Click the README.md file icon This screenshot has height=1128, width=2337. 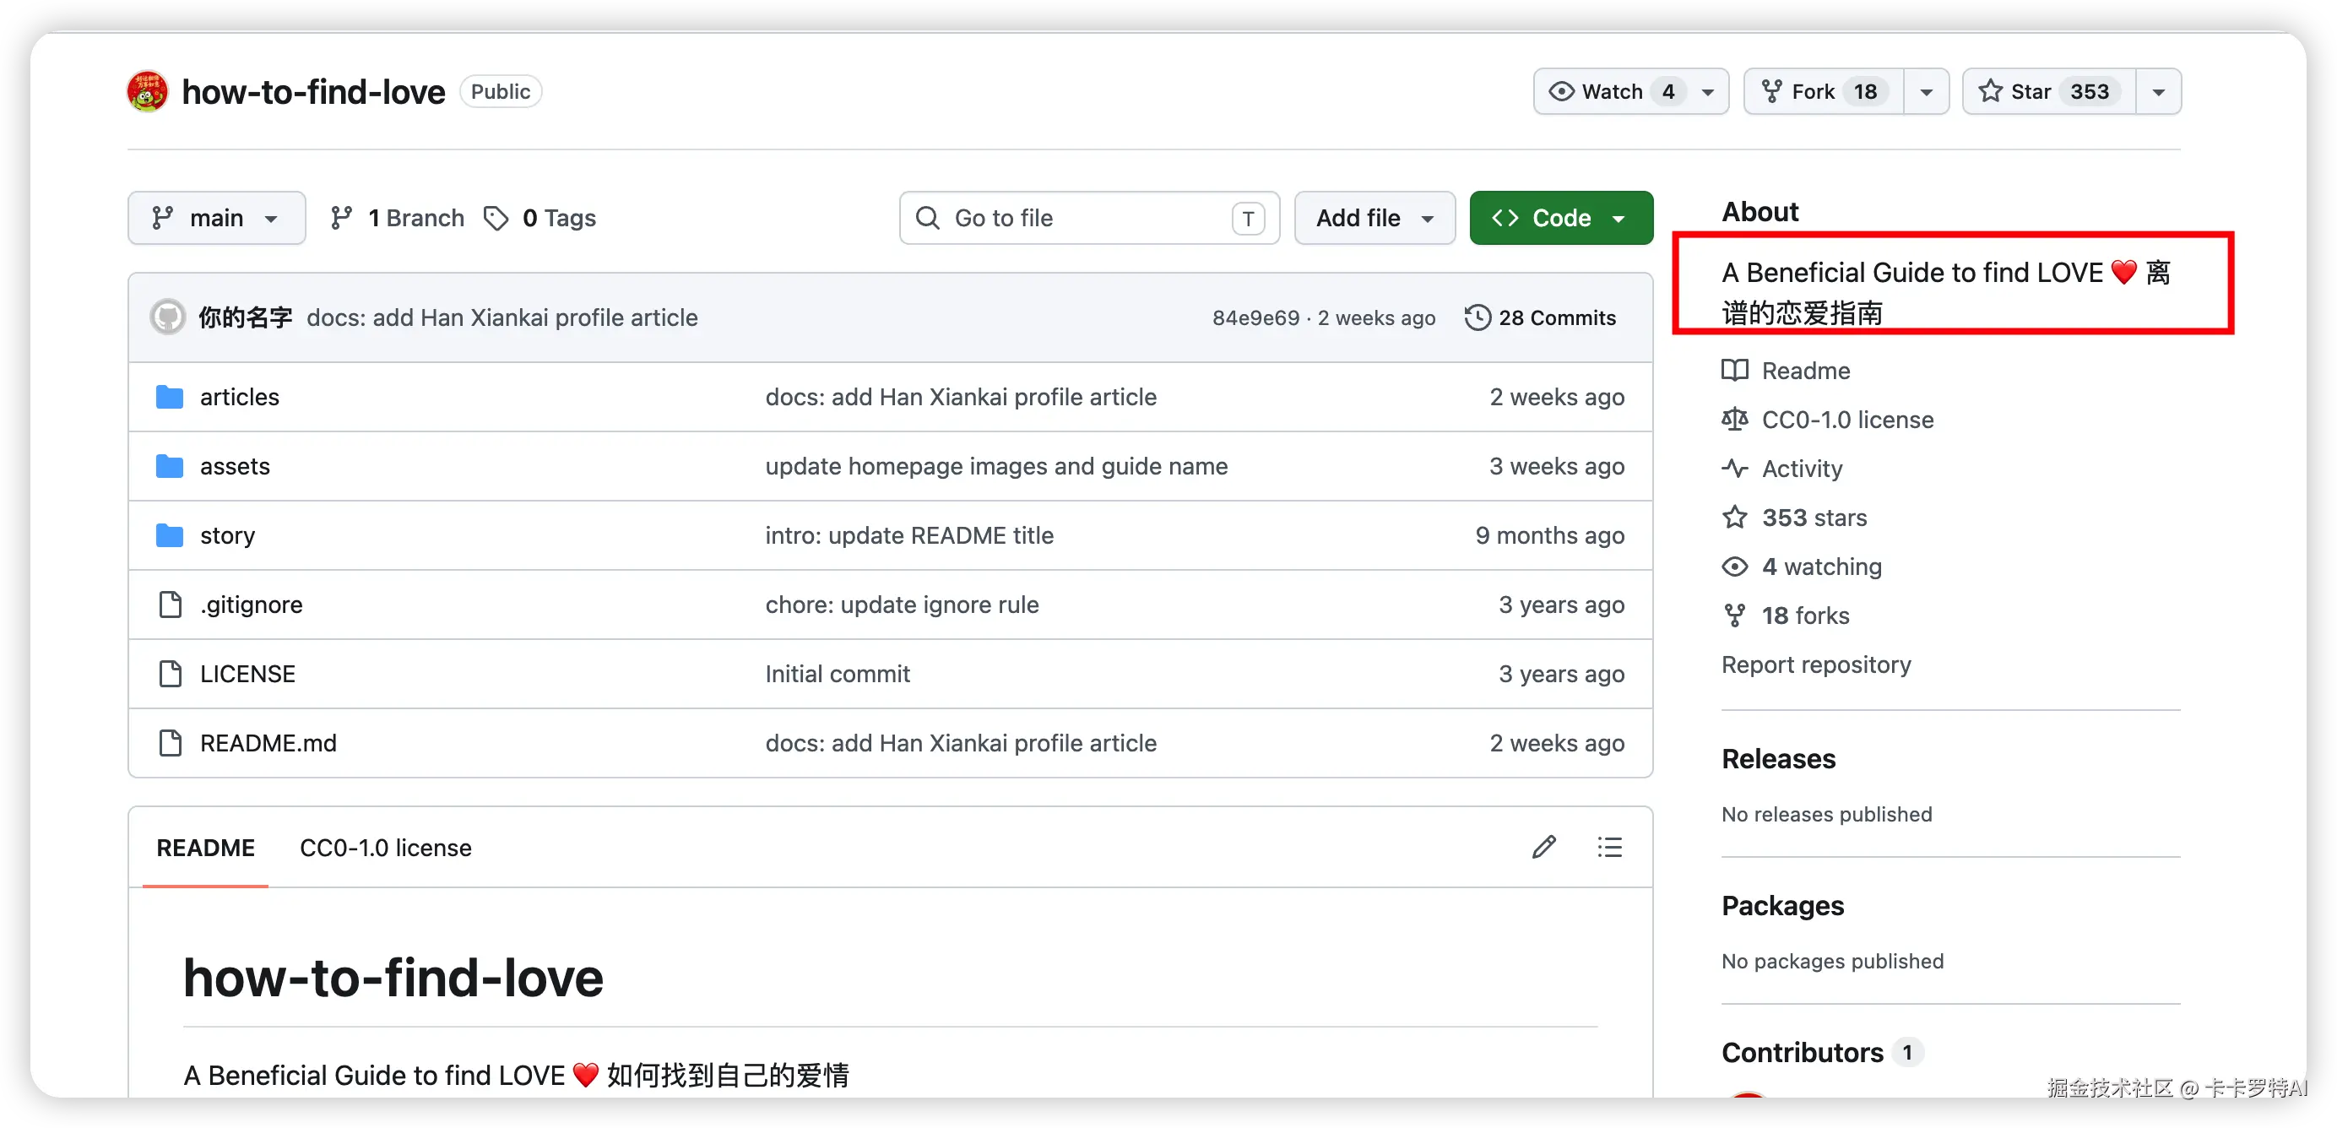pyautogui.click(x=170, y=742)
